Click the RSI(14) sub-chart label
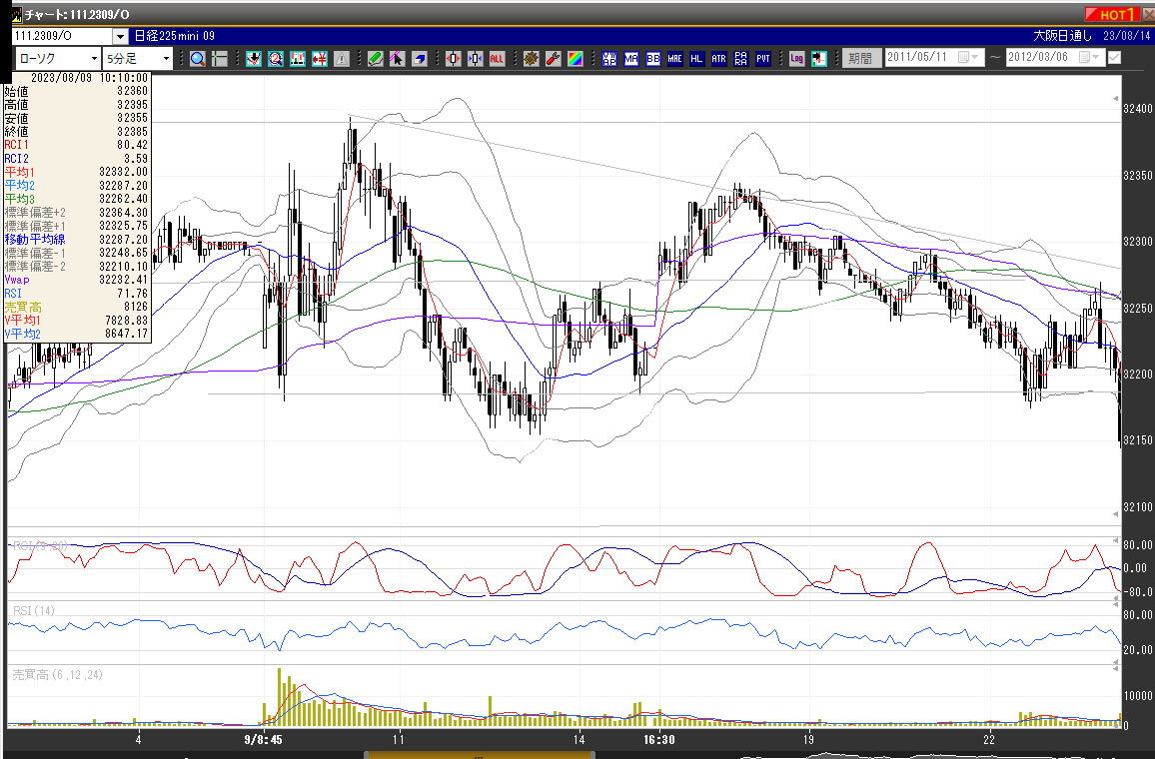Image resolution: width=1155 pixels, height=759 pixels. [34, 610]
